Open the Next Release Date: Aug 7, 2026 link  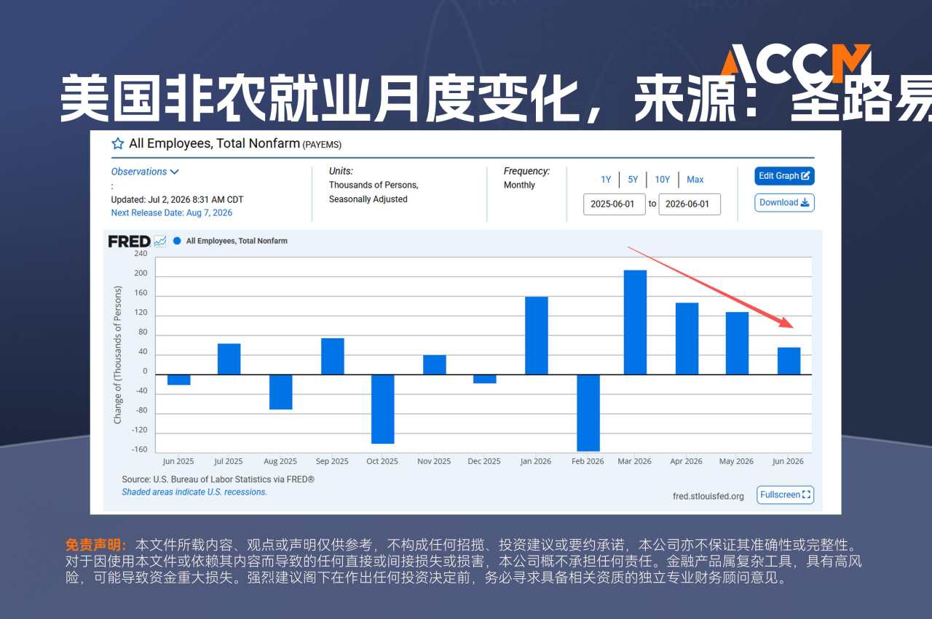point(172,213)
